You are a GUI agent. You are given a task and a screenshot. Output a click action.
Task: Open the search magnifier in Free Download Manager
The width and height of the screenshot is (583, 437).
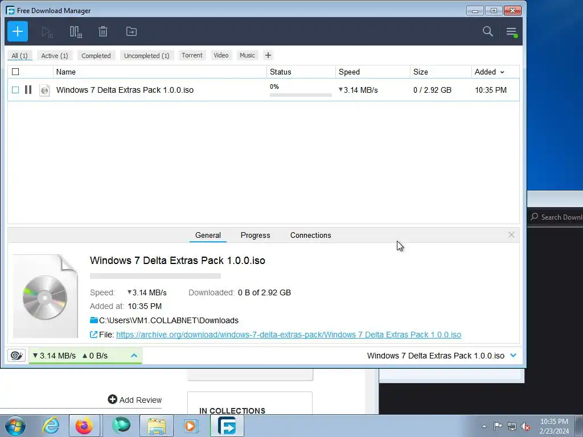click(488, 32)
